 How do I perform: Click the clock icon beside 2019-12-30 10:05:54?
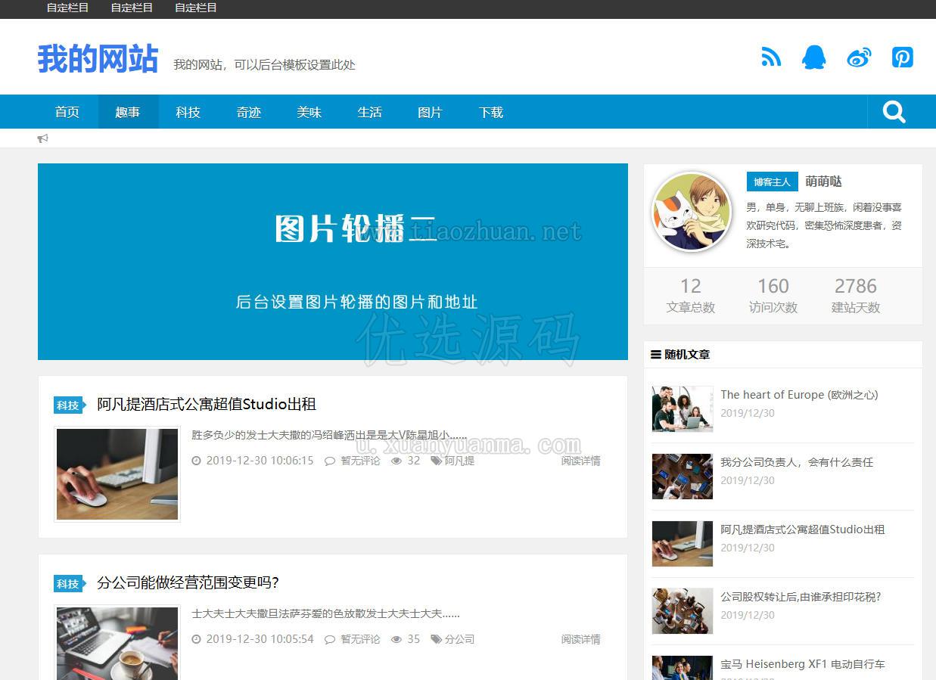coord(197,639)
